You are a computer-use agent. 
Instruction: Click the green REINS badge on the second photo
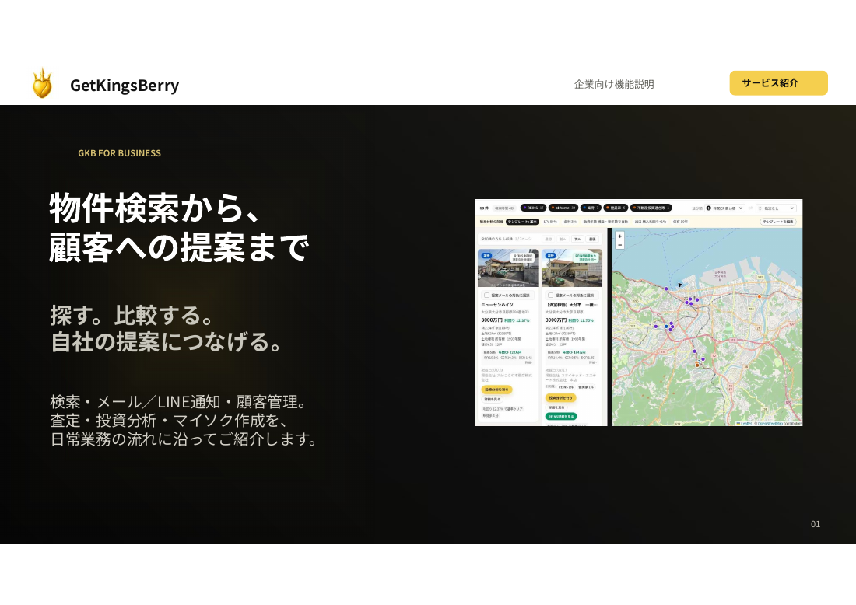pos(586,258)
